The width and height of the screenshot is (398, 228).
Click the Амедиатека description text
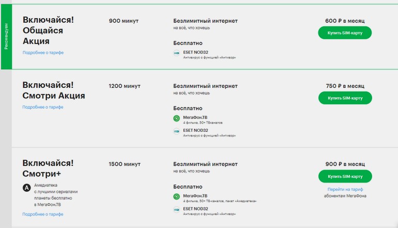[56, 195]
